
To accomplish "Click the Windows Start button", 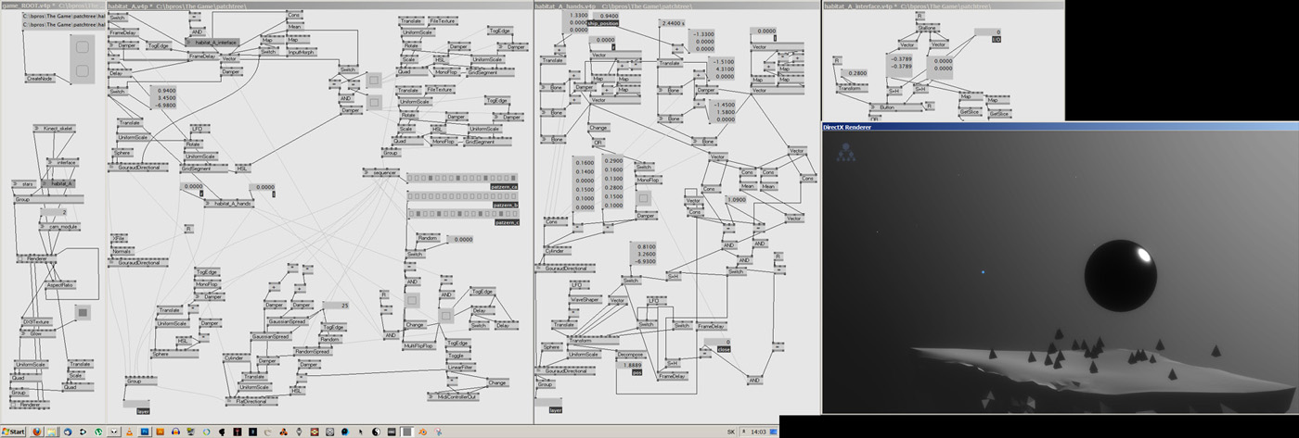I will click(13, 432).
